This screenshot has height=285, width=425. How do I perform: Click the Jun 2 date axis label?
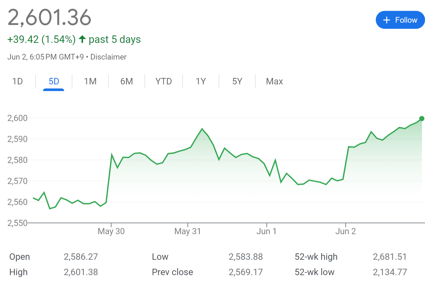point(346,231)
